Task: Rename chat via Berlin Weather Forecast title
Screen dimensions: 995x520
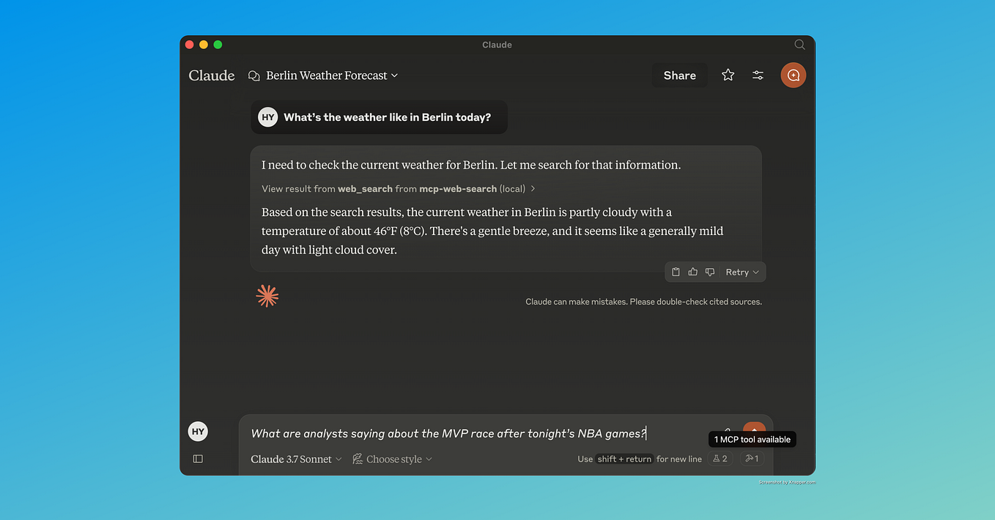Action: pyautogui.click(x=326, y=75)
